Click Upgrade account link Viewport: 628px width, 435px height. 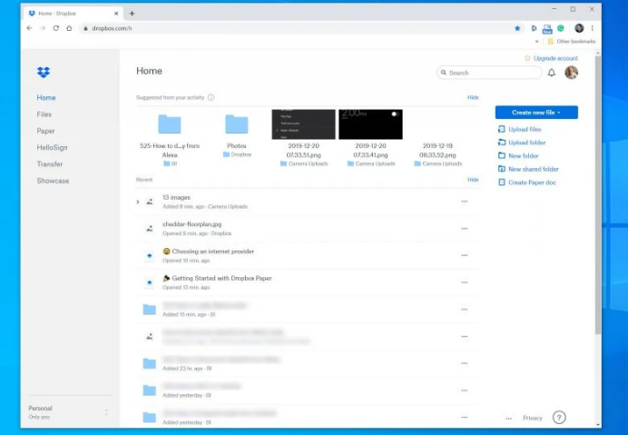point(555,58)
